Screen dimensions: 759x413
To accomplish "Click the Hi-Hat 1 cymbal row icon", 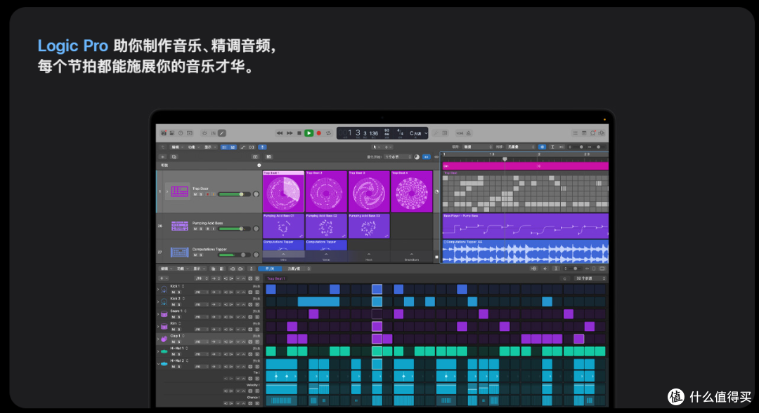I will coord(164,351).
